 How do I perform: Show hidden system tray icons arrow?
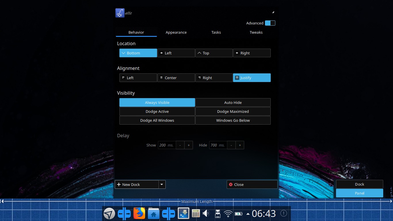(248, 214)
